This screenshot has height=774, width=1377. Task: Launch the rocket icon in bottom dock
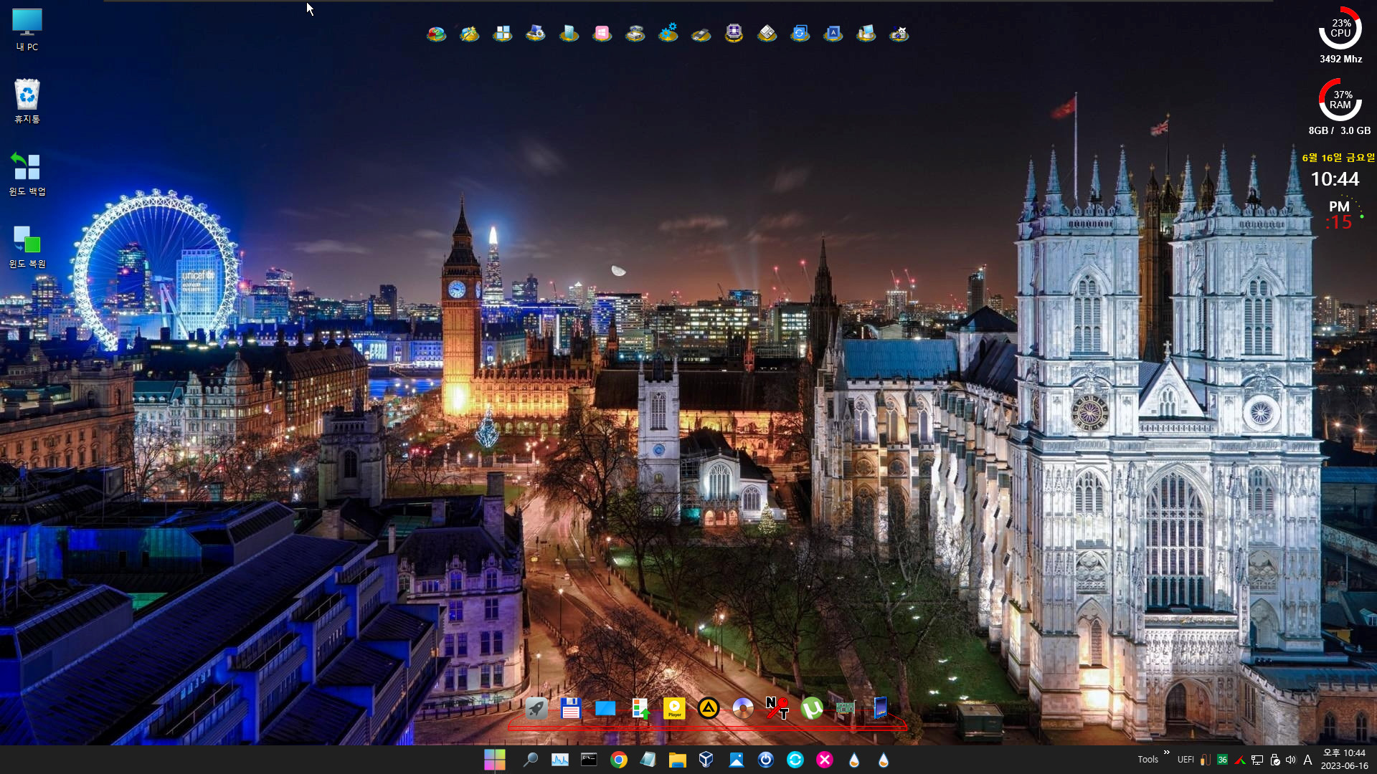(536, 708)
